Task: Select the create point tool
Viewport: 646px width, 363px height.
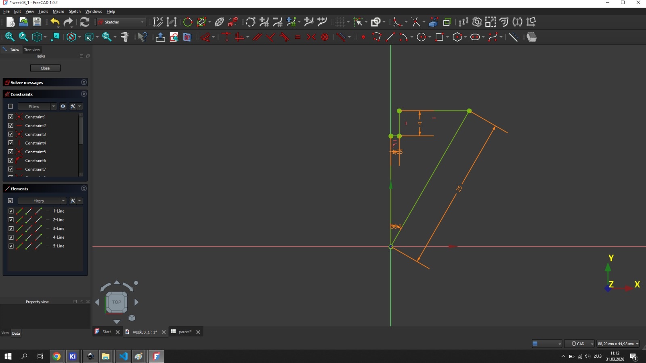Action: pyautogui.click(x=363, y=37)
